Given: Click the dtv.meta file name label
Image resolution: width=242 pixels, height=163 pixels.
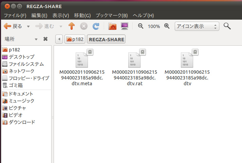Looking at the screenshot, I should pos(82,78).
